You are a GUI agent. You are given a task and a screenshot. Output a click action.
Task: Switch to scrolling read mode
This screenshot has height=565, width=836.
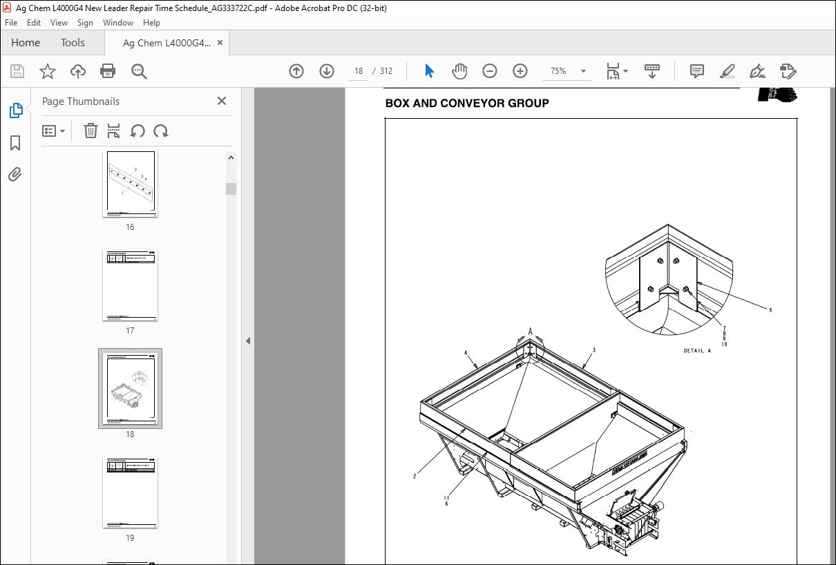[652, 71]
